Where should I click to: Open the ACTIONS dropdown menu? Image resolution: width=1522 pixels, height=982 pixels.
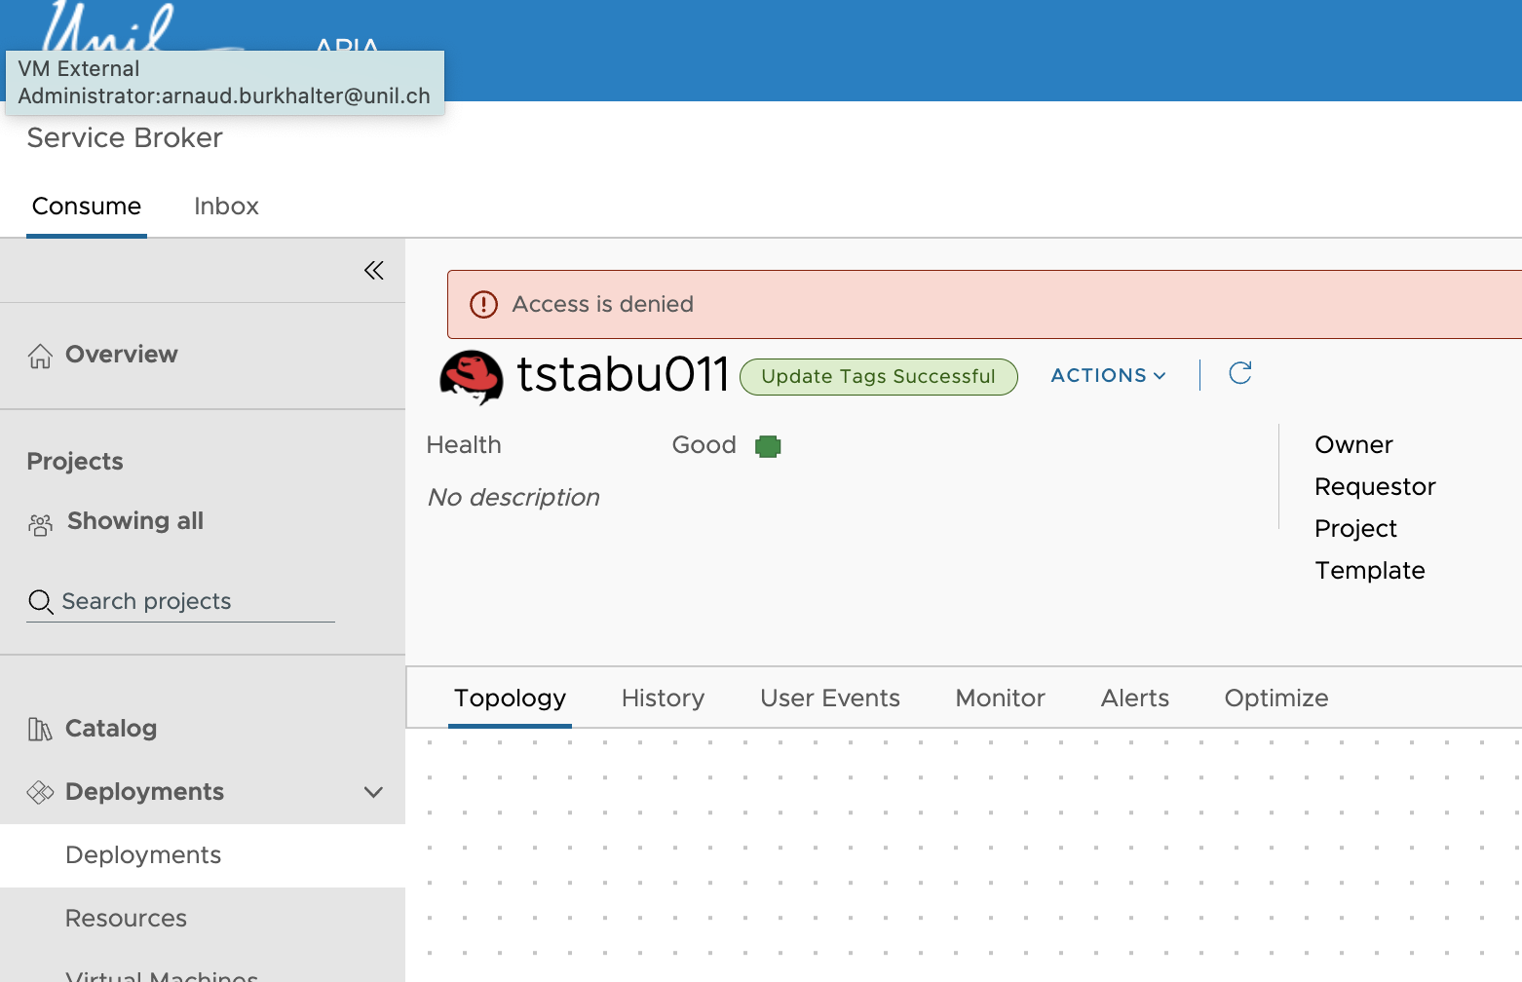[x=1108, y=376]
